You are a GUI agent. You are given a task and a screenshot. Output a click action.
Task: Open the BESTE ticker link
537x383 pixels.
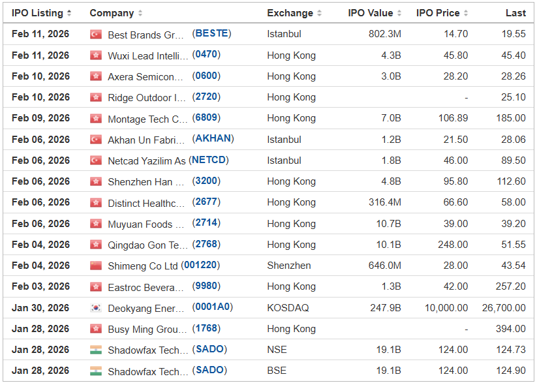point(211,33)
